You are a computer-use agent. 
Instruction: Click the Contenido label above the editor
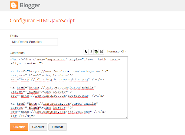click(x=17, y=53)
